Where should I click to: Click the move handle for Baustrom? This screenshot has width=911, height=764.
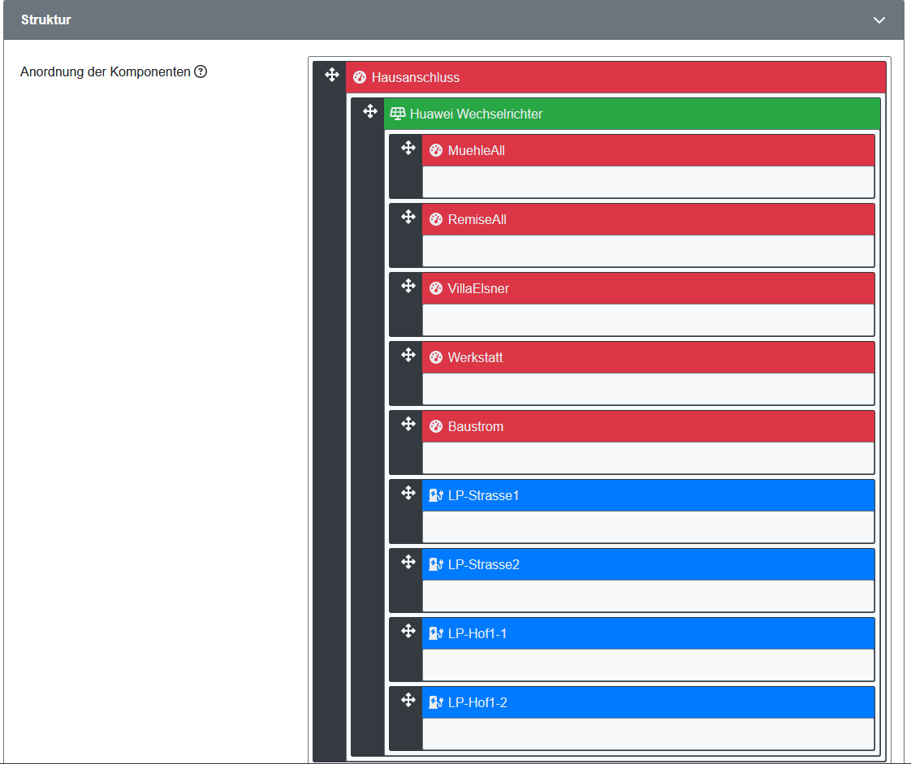408,424
